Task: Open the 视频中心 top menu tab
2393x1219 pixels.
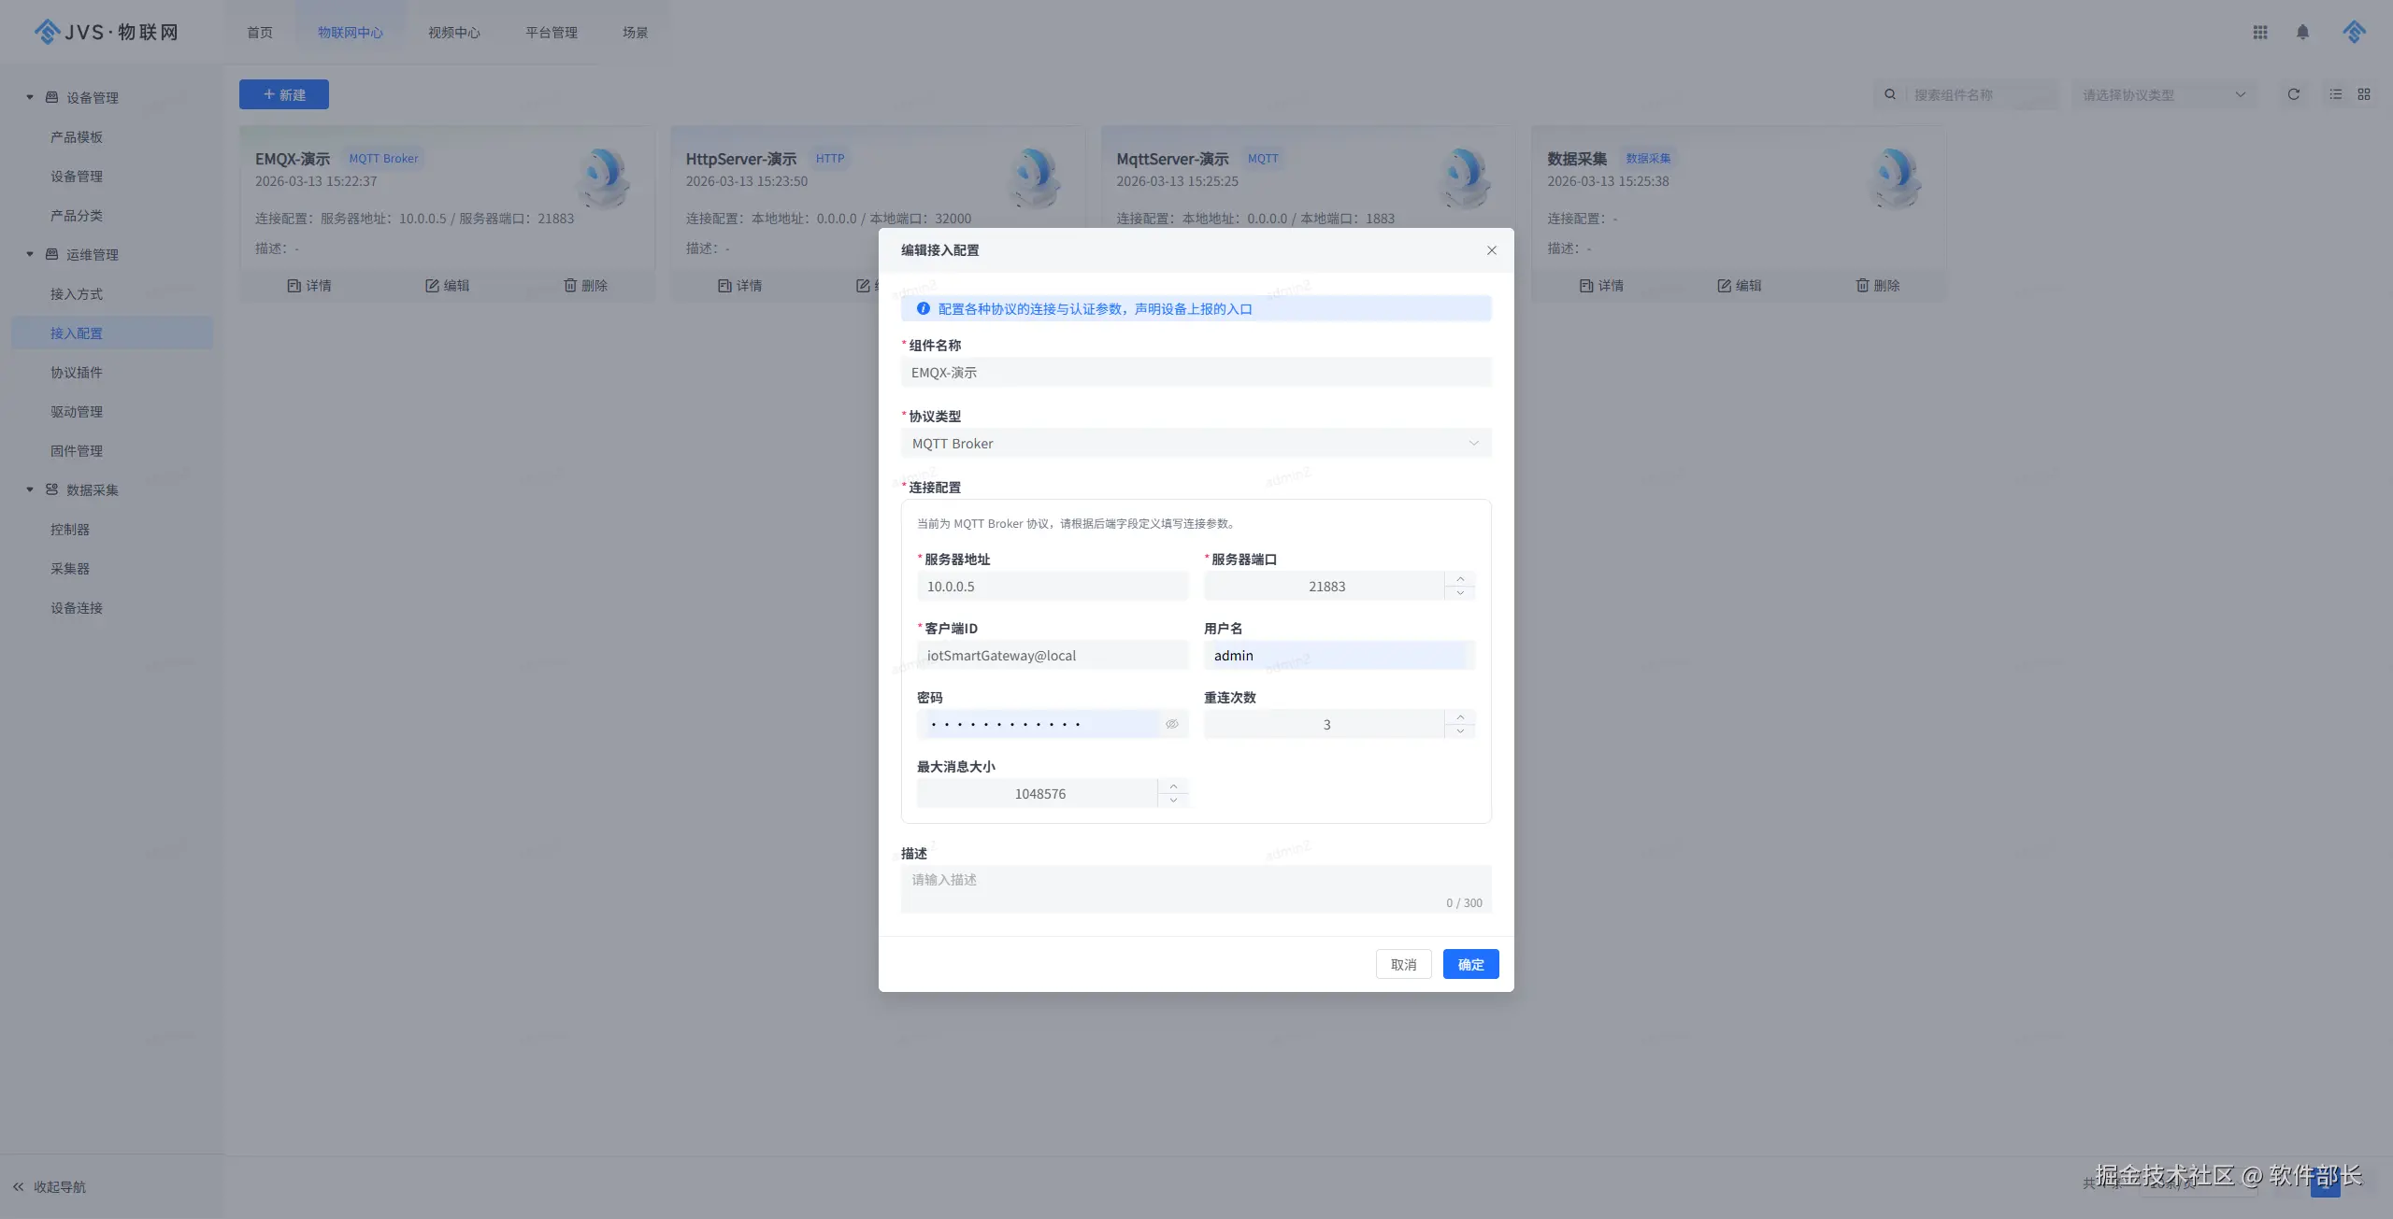Action: pyautogui.click(x=453, y=33)
